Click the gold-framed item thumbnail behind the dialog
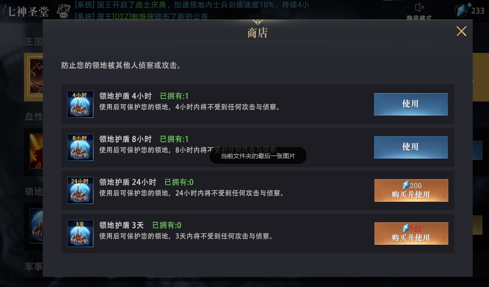 (33, 77)
